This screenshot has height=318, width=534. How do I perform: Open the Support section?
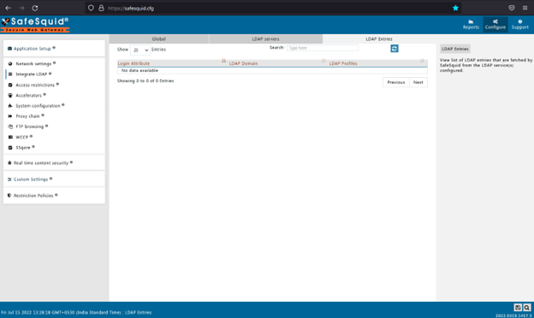pos(520,25)
